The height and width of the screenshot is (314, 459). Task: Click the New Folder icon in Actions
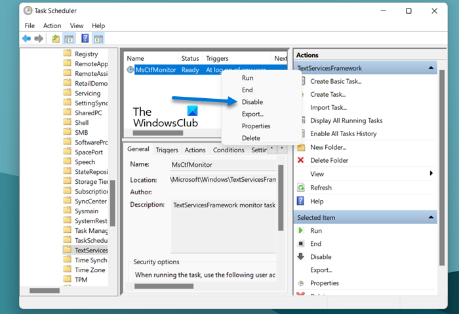click(x=301, y=147)
